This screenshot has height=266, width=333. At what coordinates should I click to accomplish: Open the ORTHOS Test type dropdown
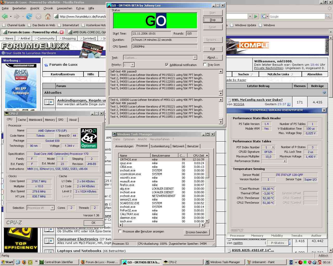[195, 58]
